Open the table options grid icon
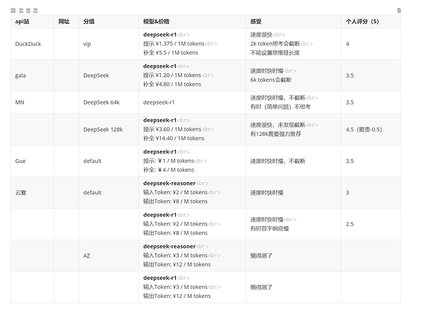Screen dimensions: 421x313 [x=13, y=11]
